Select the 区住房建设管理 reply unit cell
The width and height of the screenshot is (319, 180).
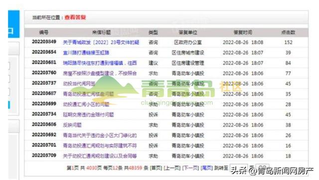pos(188,63)
